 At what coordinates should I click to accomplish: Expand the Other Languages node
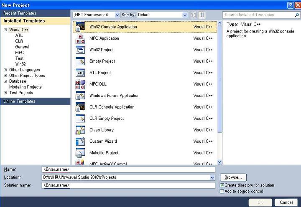(x=5, y=70)
